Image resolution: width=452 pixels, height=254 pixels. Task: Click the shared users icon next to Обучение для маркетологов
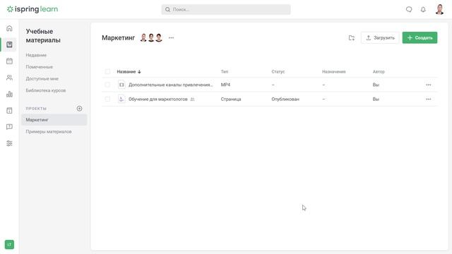pyautogui.click(x=192, y=99)
